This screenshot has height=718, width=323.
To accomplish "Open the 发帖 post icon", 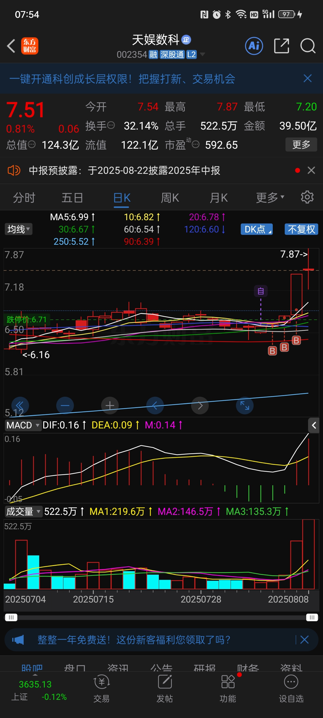I will 165,688.
